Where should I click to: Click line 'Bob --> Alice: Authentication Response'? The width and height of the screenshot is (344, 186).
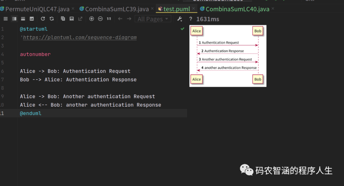click(x=78, y=80)
